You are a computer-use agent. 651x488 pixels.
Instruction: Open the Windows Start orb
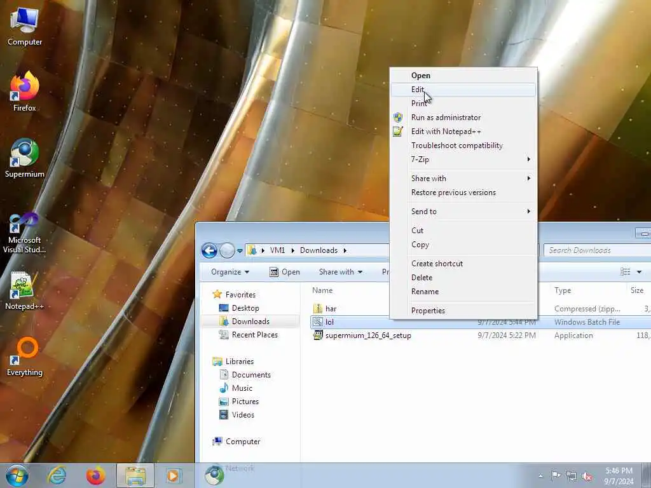(x=17, y=475)
